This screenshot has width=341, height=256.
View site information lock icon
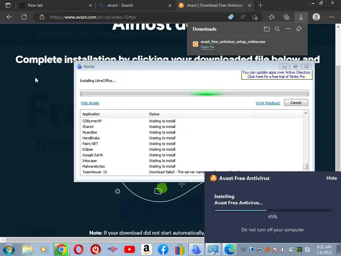pyautogui.click(x=42, y=17)
